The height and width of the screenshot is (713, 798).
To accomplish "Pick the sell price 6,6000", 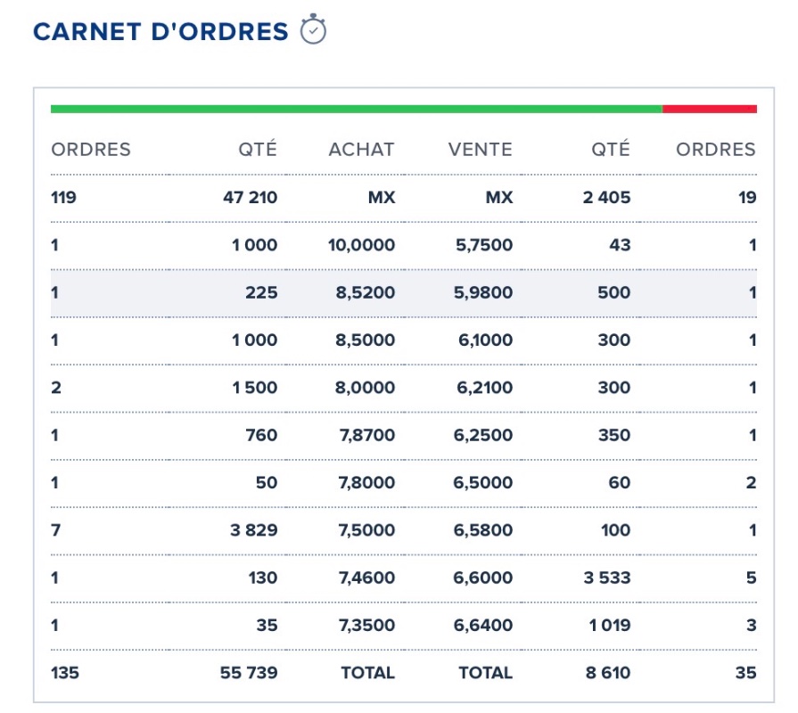I will tap(484, 578).
